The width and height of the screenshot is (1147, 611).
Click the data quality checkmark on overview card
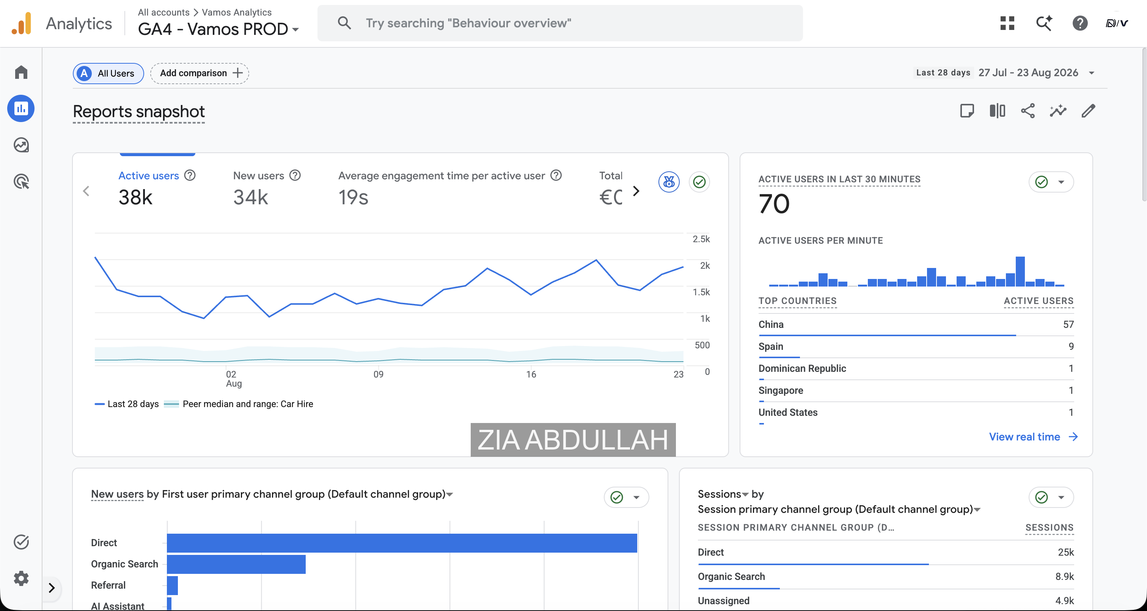click(699, 182)
